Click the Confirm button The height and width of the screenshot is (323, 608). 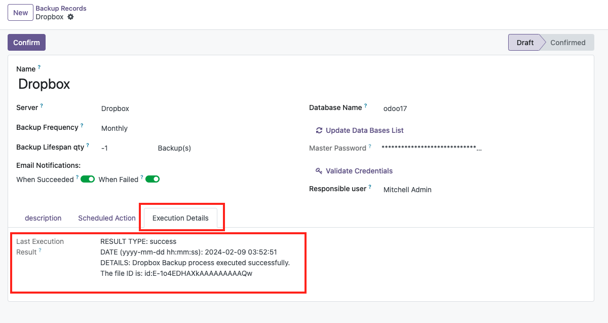coord(26,43)
